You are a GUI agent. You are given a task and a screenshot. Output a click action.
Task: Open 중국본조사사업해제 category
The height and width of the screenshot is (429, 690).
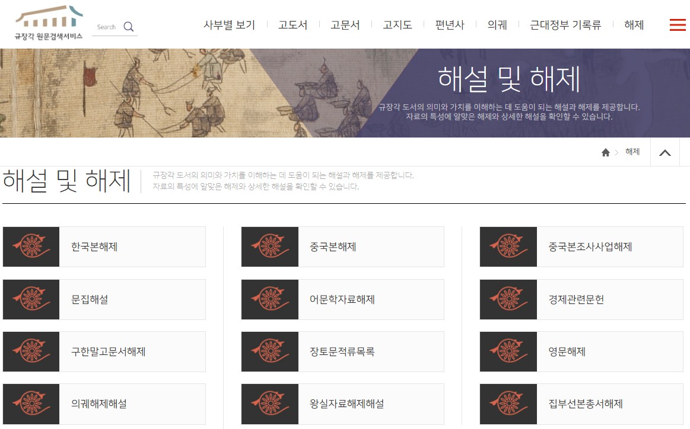(590, 246)
